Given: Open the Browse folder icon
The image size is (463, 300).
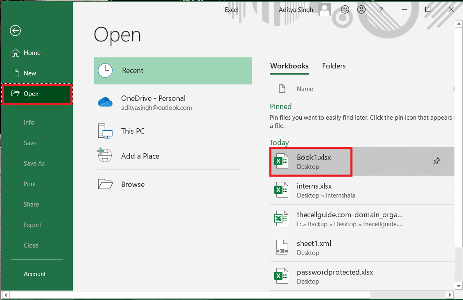Looking at the screenshot, I should coord(105,184).
